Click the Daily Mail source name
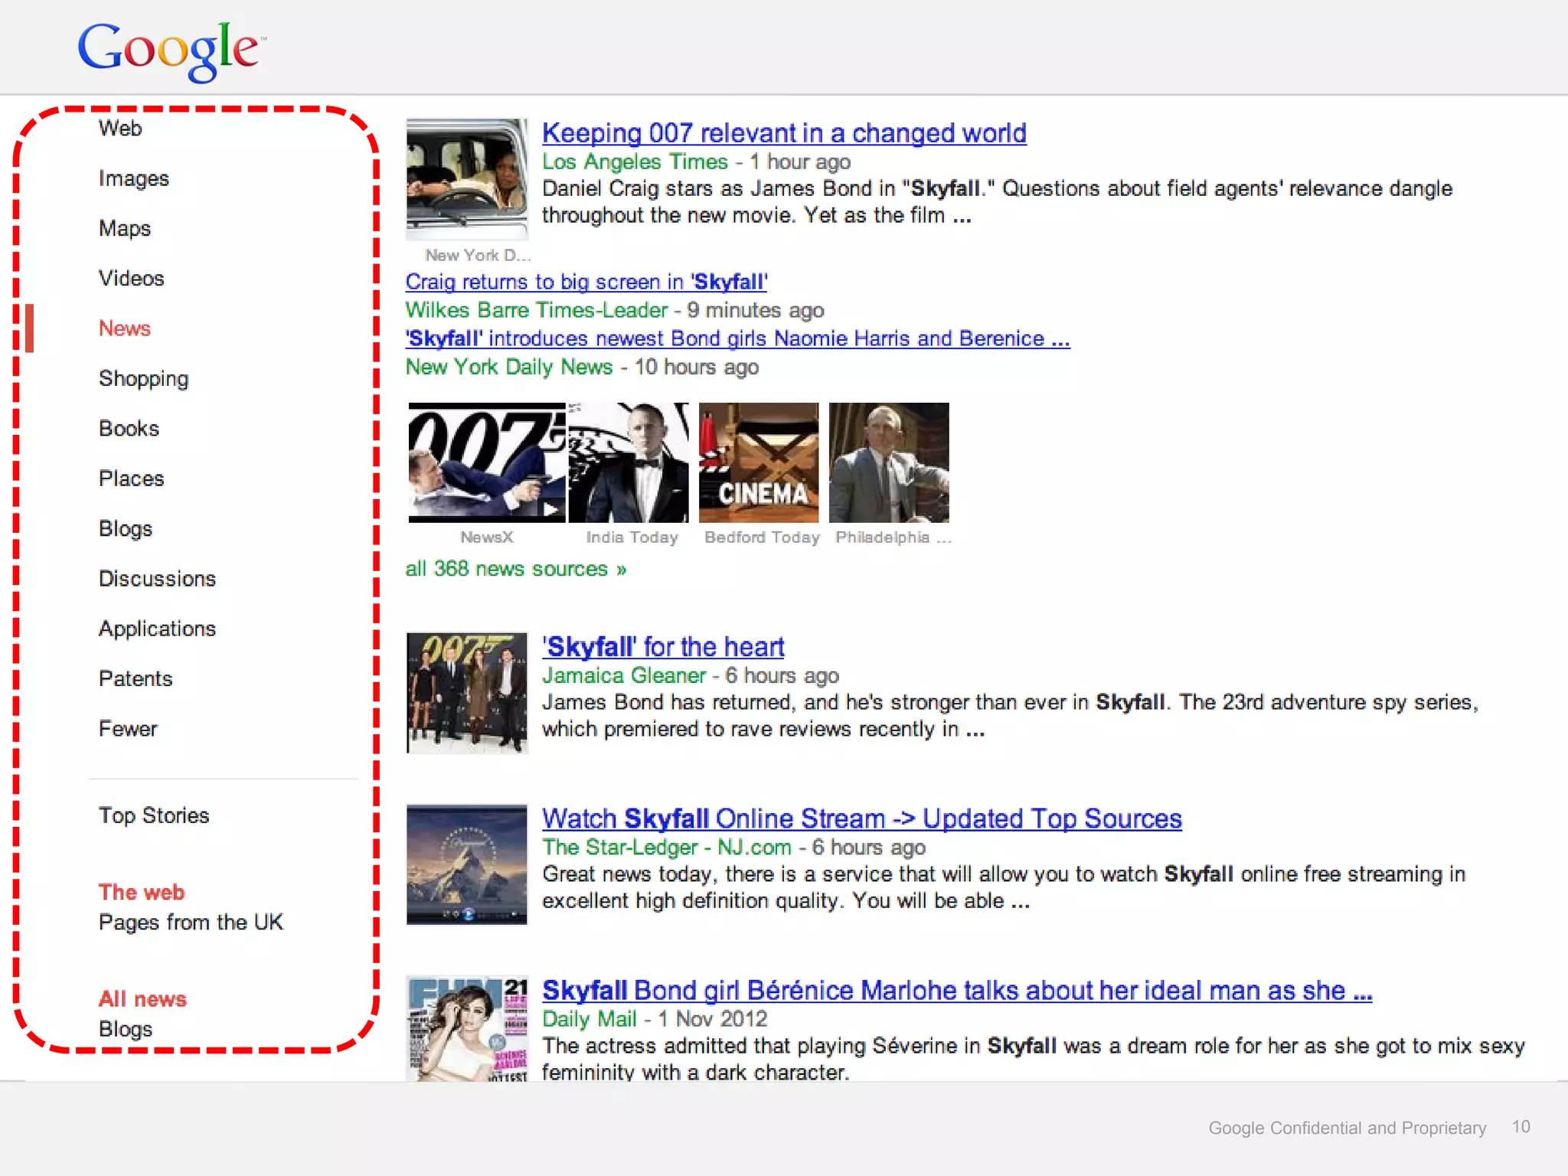 pyautogui.click(x=590, y=1019)
